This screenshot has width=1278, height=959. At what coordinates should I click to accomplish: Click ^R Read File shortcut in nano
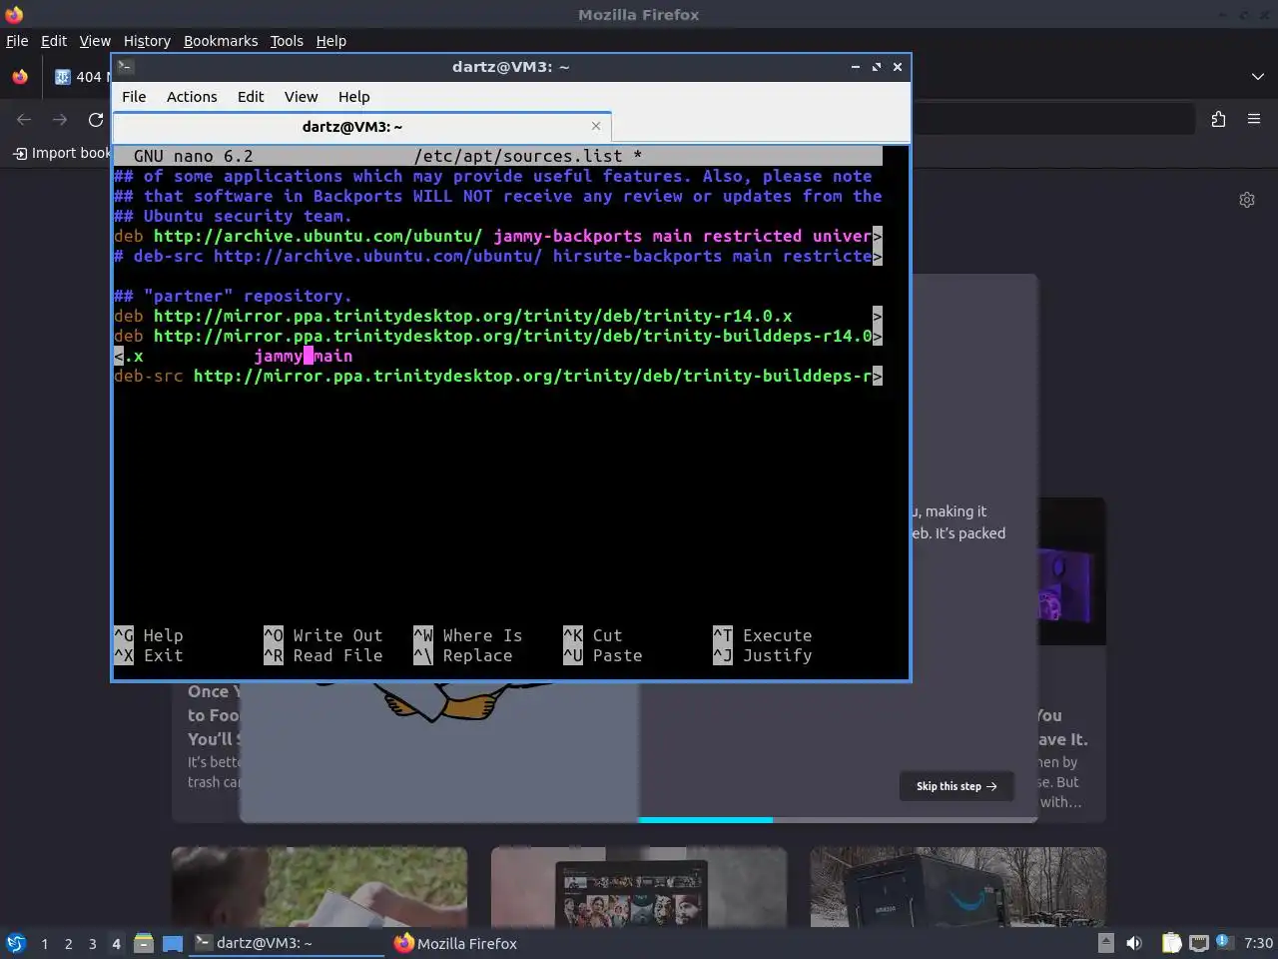[x=323, y=655]
